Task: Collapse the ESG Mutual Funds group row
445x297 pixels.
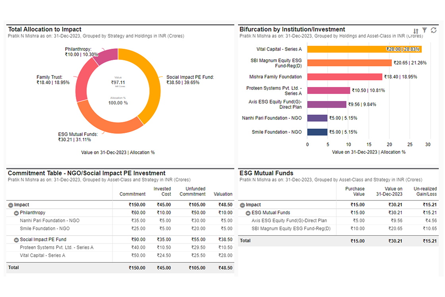Action: 248,213
